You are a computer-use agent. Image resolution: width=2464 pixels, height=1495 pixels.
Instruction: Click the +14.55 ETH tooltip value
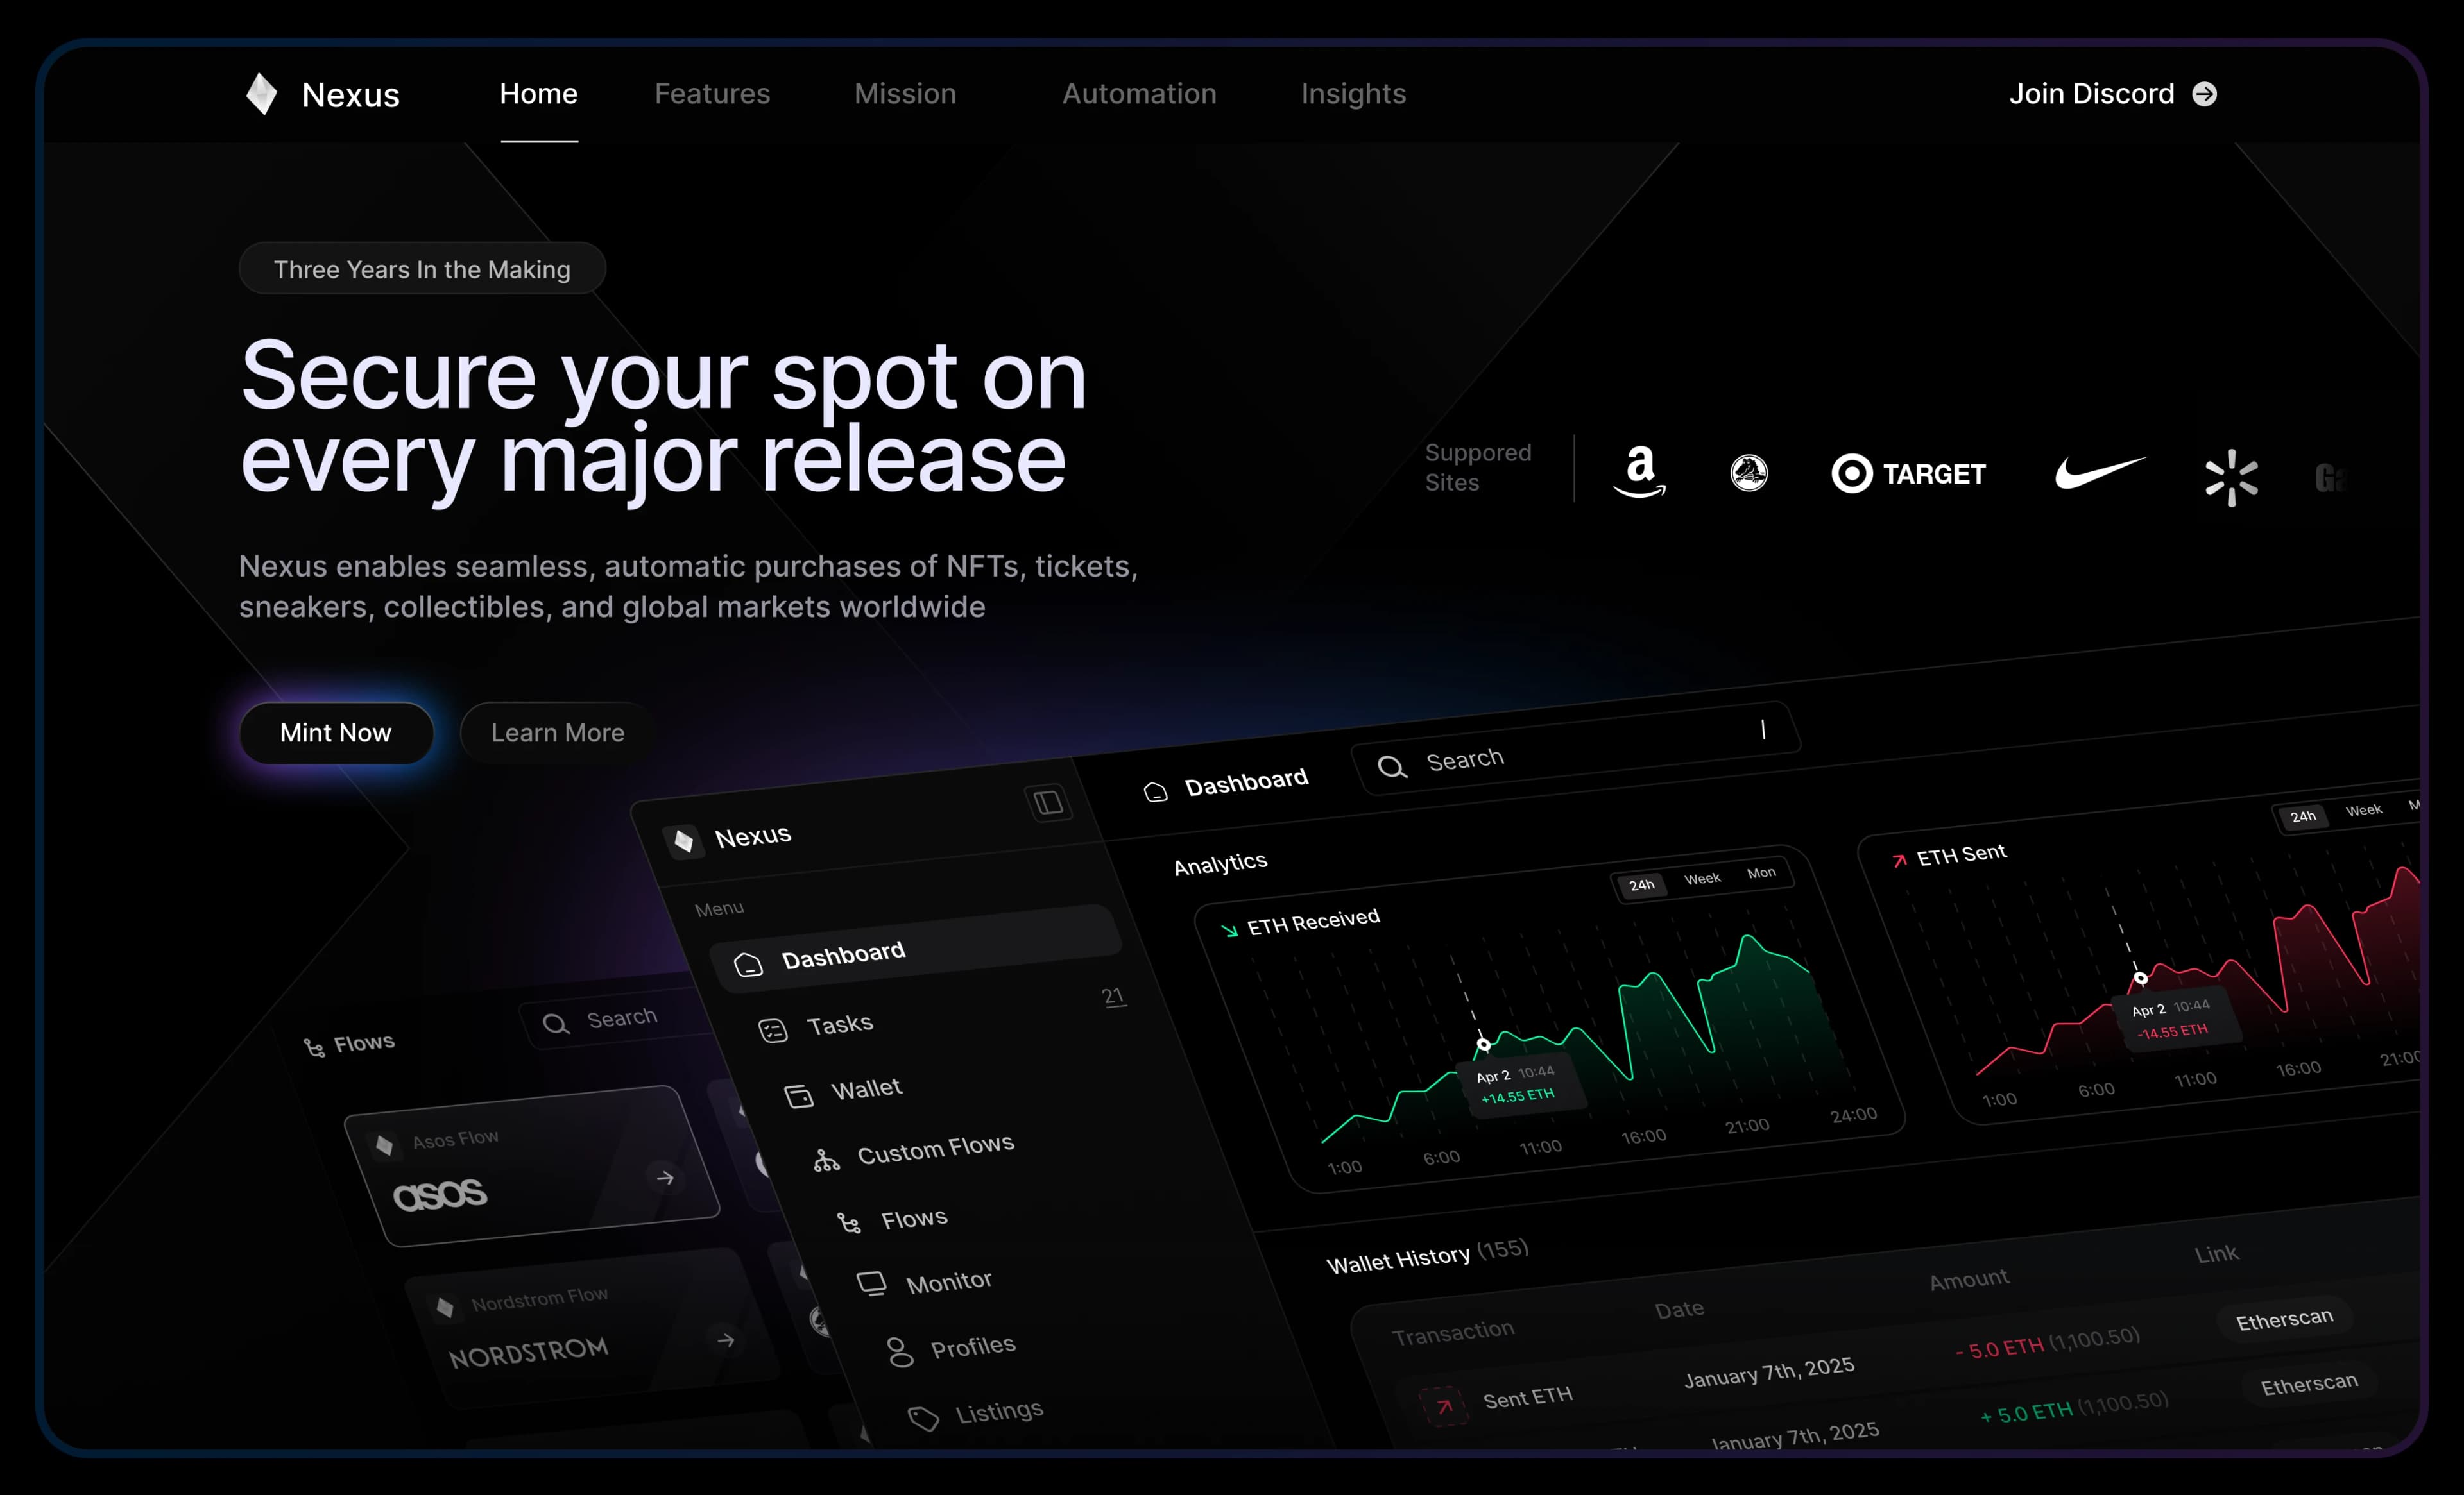(x=1517, y=1096)
